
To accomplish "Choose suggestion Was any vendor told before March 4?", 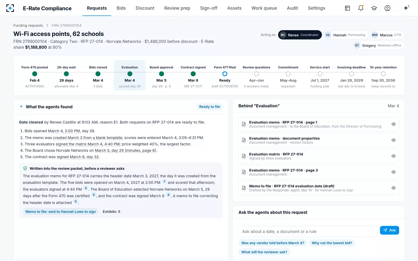I will click(273, 243).
